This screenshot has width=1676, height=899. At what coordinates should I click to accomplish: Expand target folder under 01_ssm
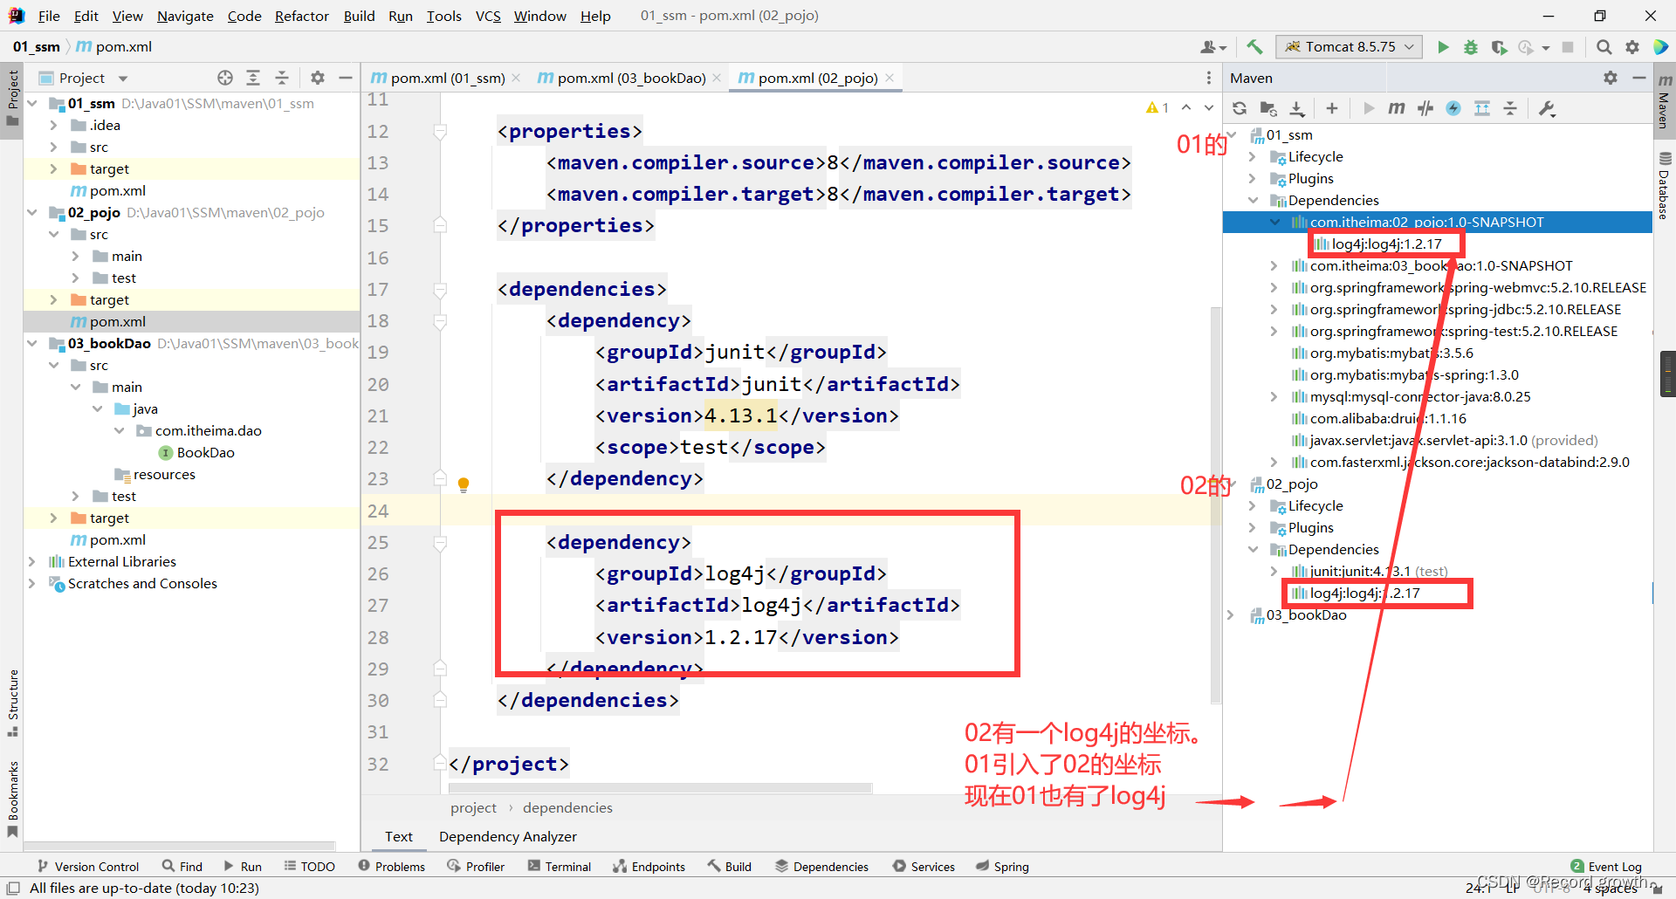pos(53,168)
